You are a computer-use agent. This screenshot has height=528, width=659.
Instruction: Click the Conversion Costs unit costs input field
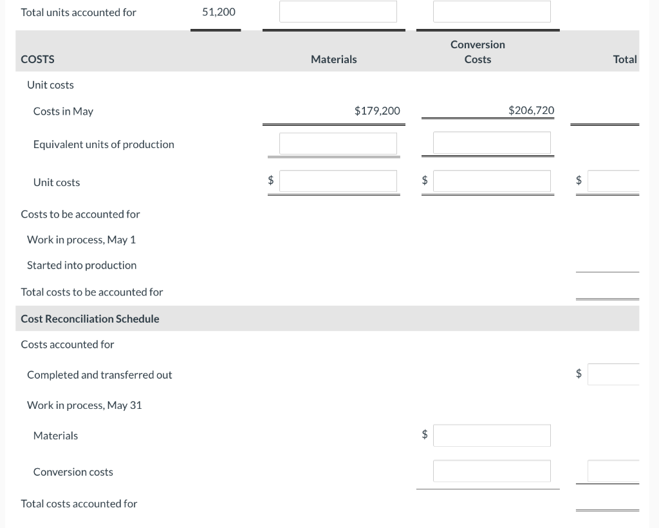[492, 182]
